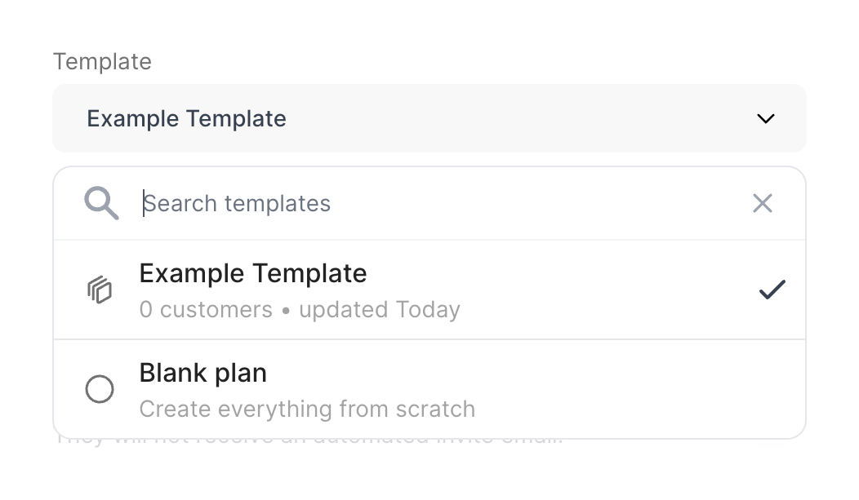The image size is (859, 500).
Task: Click the "Example Template" text in the closed selector
Action: (x=187, y=119)
